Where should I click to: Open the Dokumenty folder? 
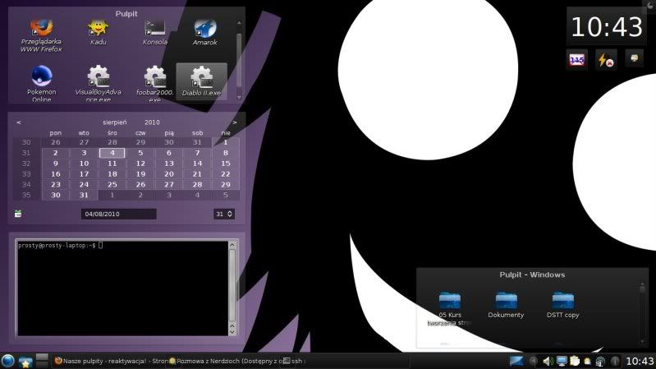506,306
